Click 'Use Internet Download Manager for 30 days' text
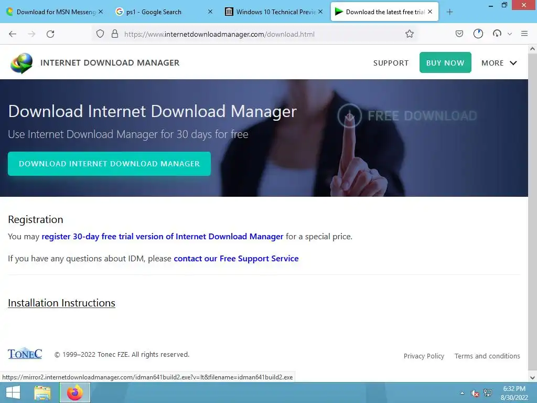 [x=128, y=134]
